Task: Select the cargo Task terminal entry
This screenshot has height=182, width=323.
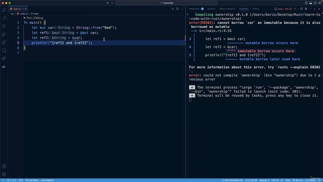Action: coord(283,9)
